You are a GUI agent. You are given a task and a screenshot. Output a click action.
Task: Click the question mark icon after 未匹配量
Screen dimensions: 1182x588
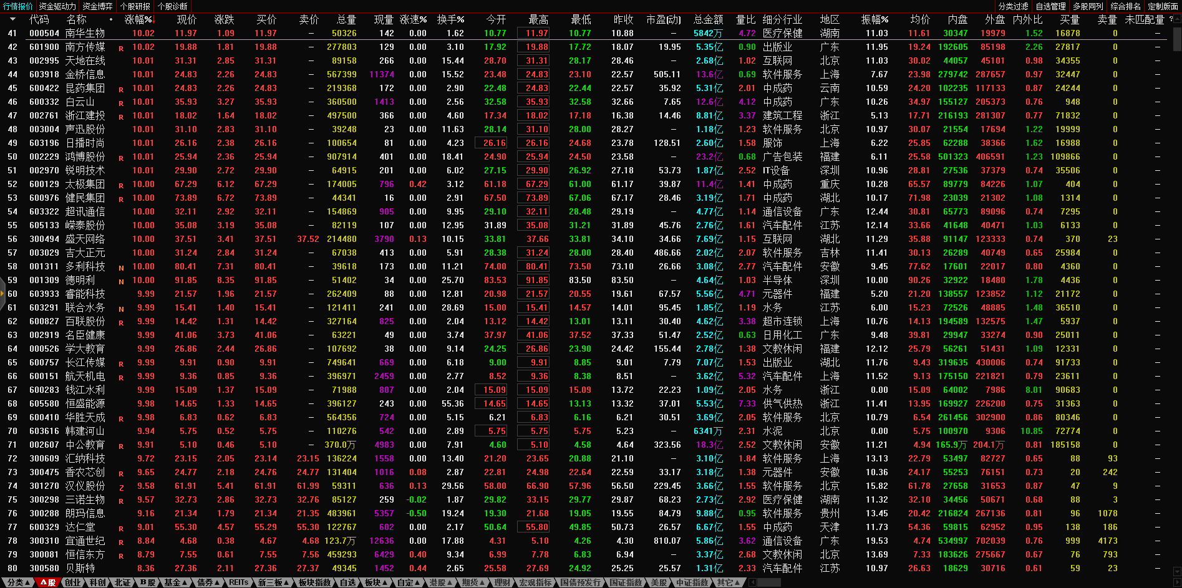1171,19
